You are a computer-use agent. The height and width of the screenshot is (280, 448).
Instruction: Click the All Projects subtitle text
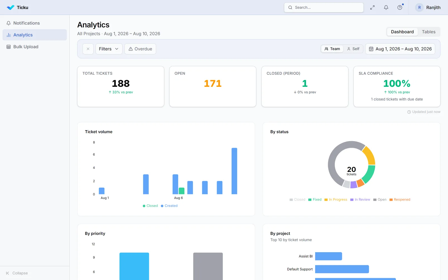88,34
